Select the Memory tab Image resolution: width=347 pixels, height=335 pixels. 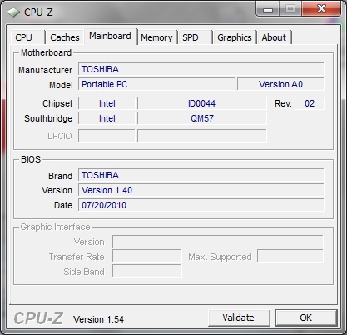coord(156,37)
